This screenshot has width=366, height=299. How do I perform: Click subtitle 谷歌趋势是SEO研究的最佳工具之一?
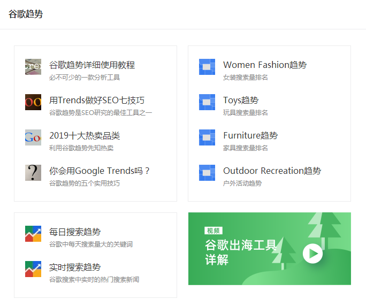101,113
